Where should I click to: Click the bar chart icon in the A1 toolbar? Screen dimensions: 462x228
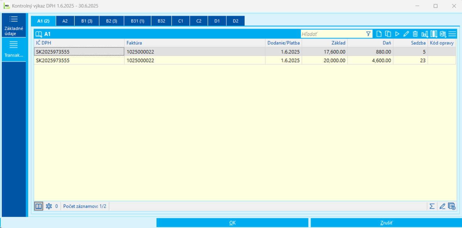[425, 34]
